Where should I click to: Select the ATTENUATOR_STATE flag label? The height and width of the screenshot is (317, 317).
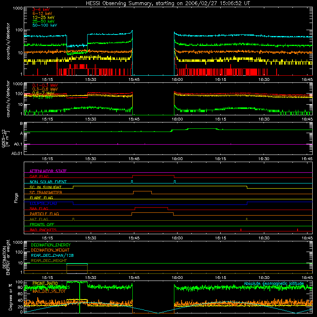coord(48,171)
